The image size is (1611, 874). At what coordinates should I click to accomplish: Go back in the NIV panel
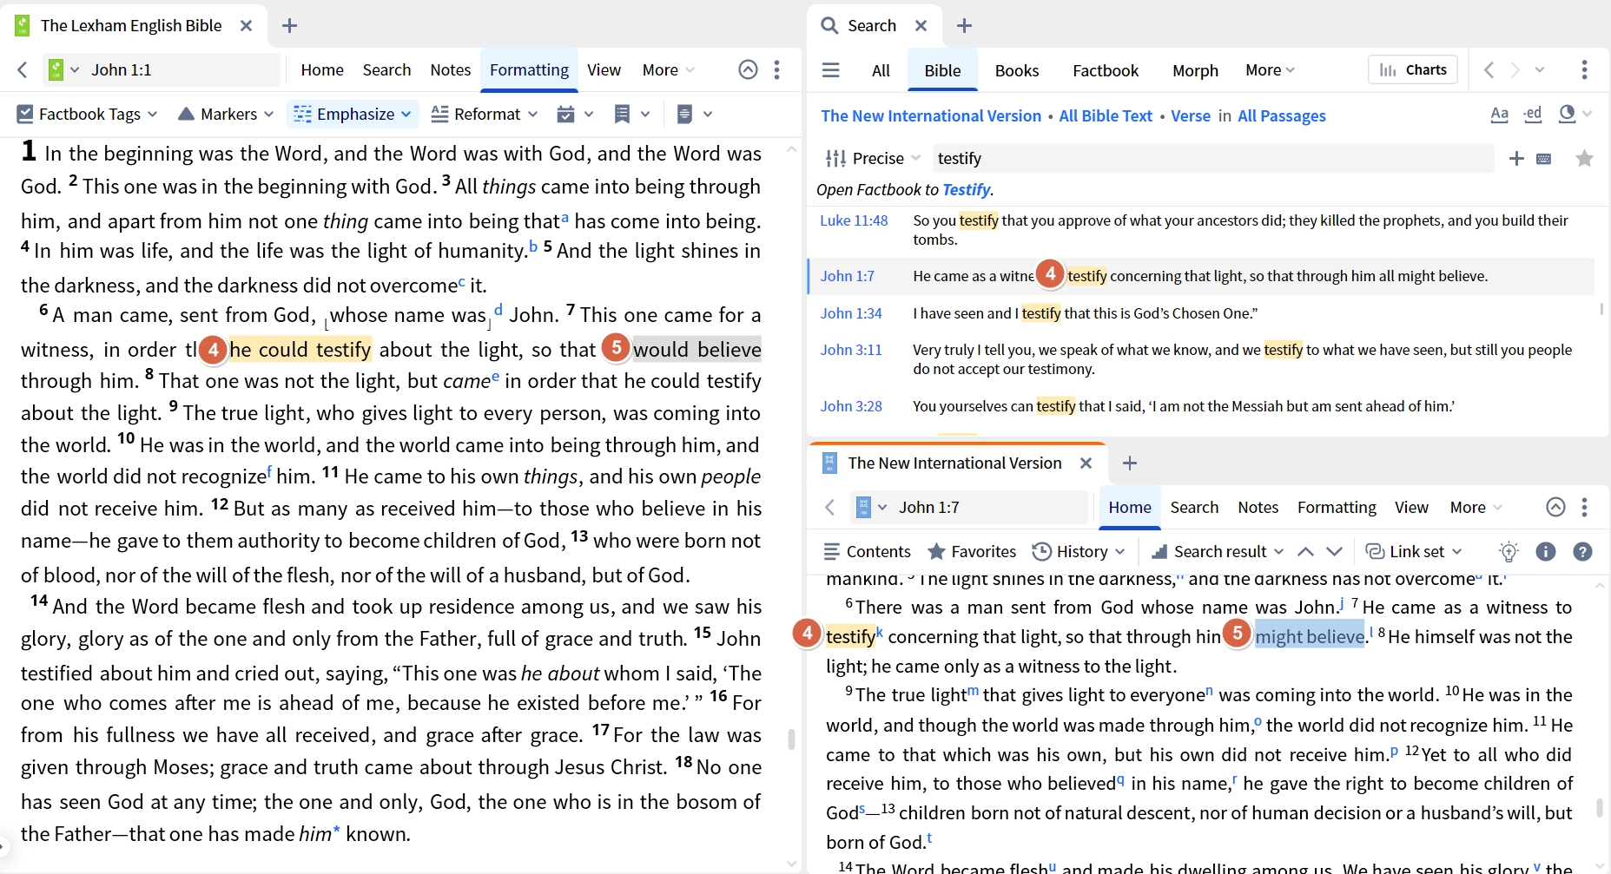click(829, 507)
